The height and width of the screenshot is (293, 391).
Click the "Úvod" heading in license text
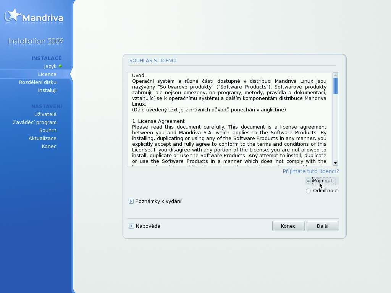[138, 75]
